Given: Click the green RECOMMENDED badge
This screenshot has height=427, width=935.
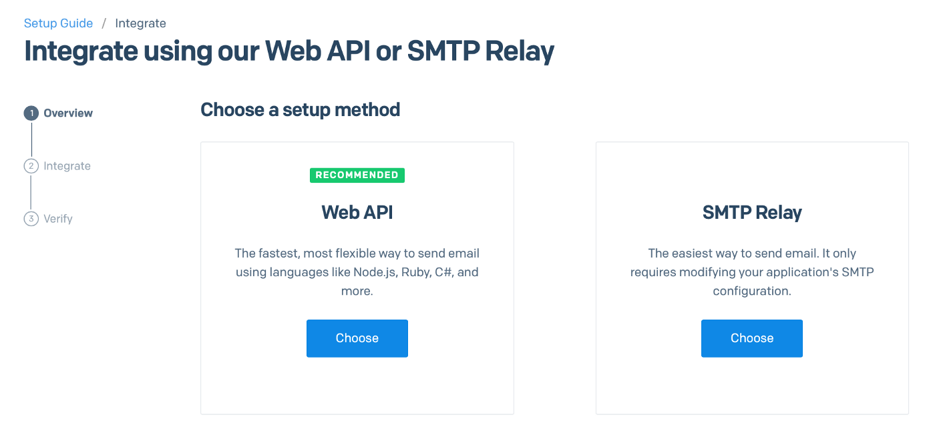Looking at the screenshot, I should (x=357, y=175).
